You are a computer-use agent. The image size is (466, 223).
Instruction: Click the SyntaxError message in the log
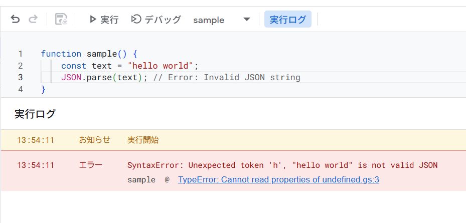(282, 165)
